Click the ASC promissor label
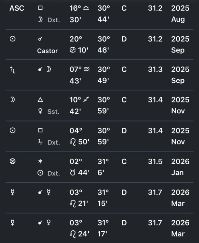This screenshot has height=243, width=199. click(17, 8)
